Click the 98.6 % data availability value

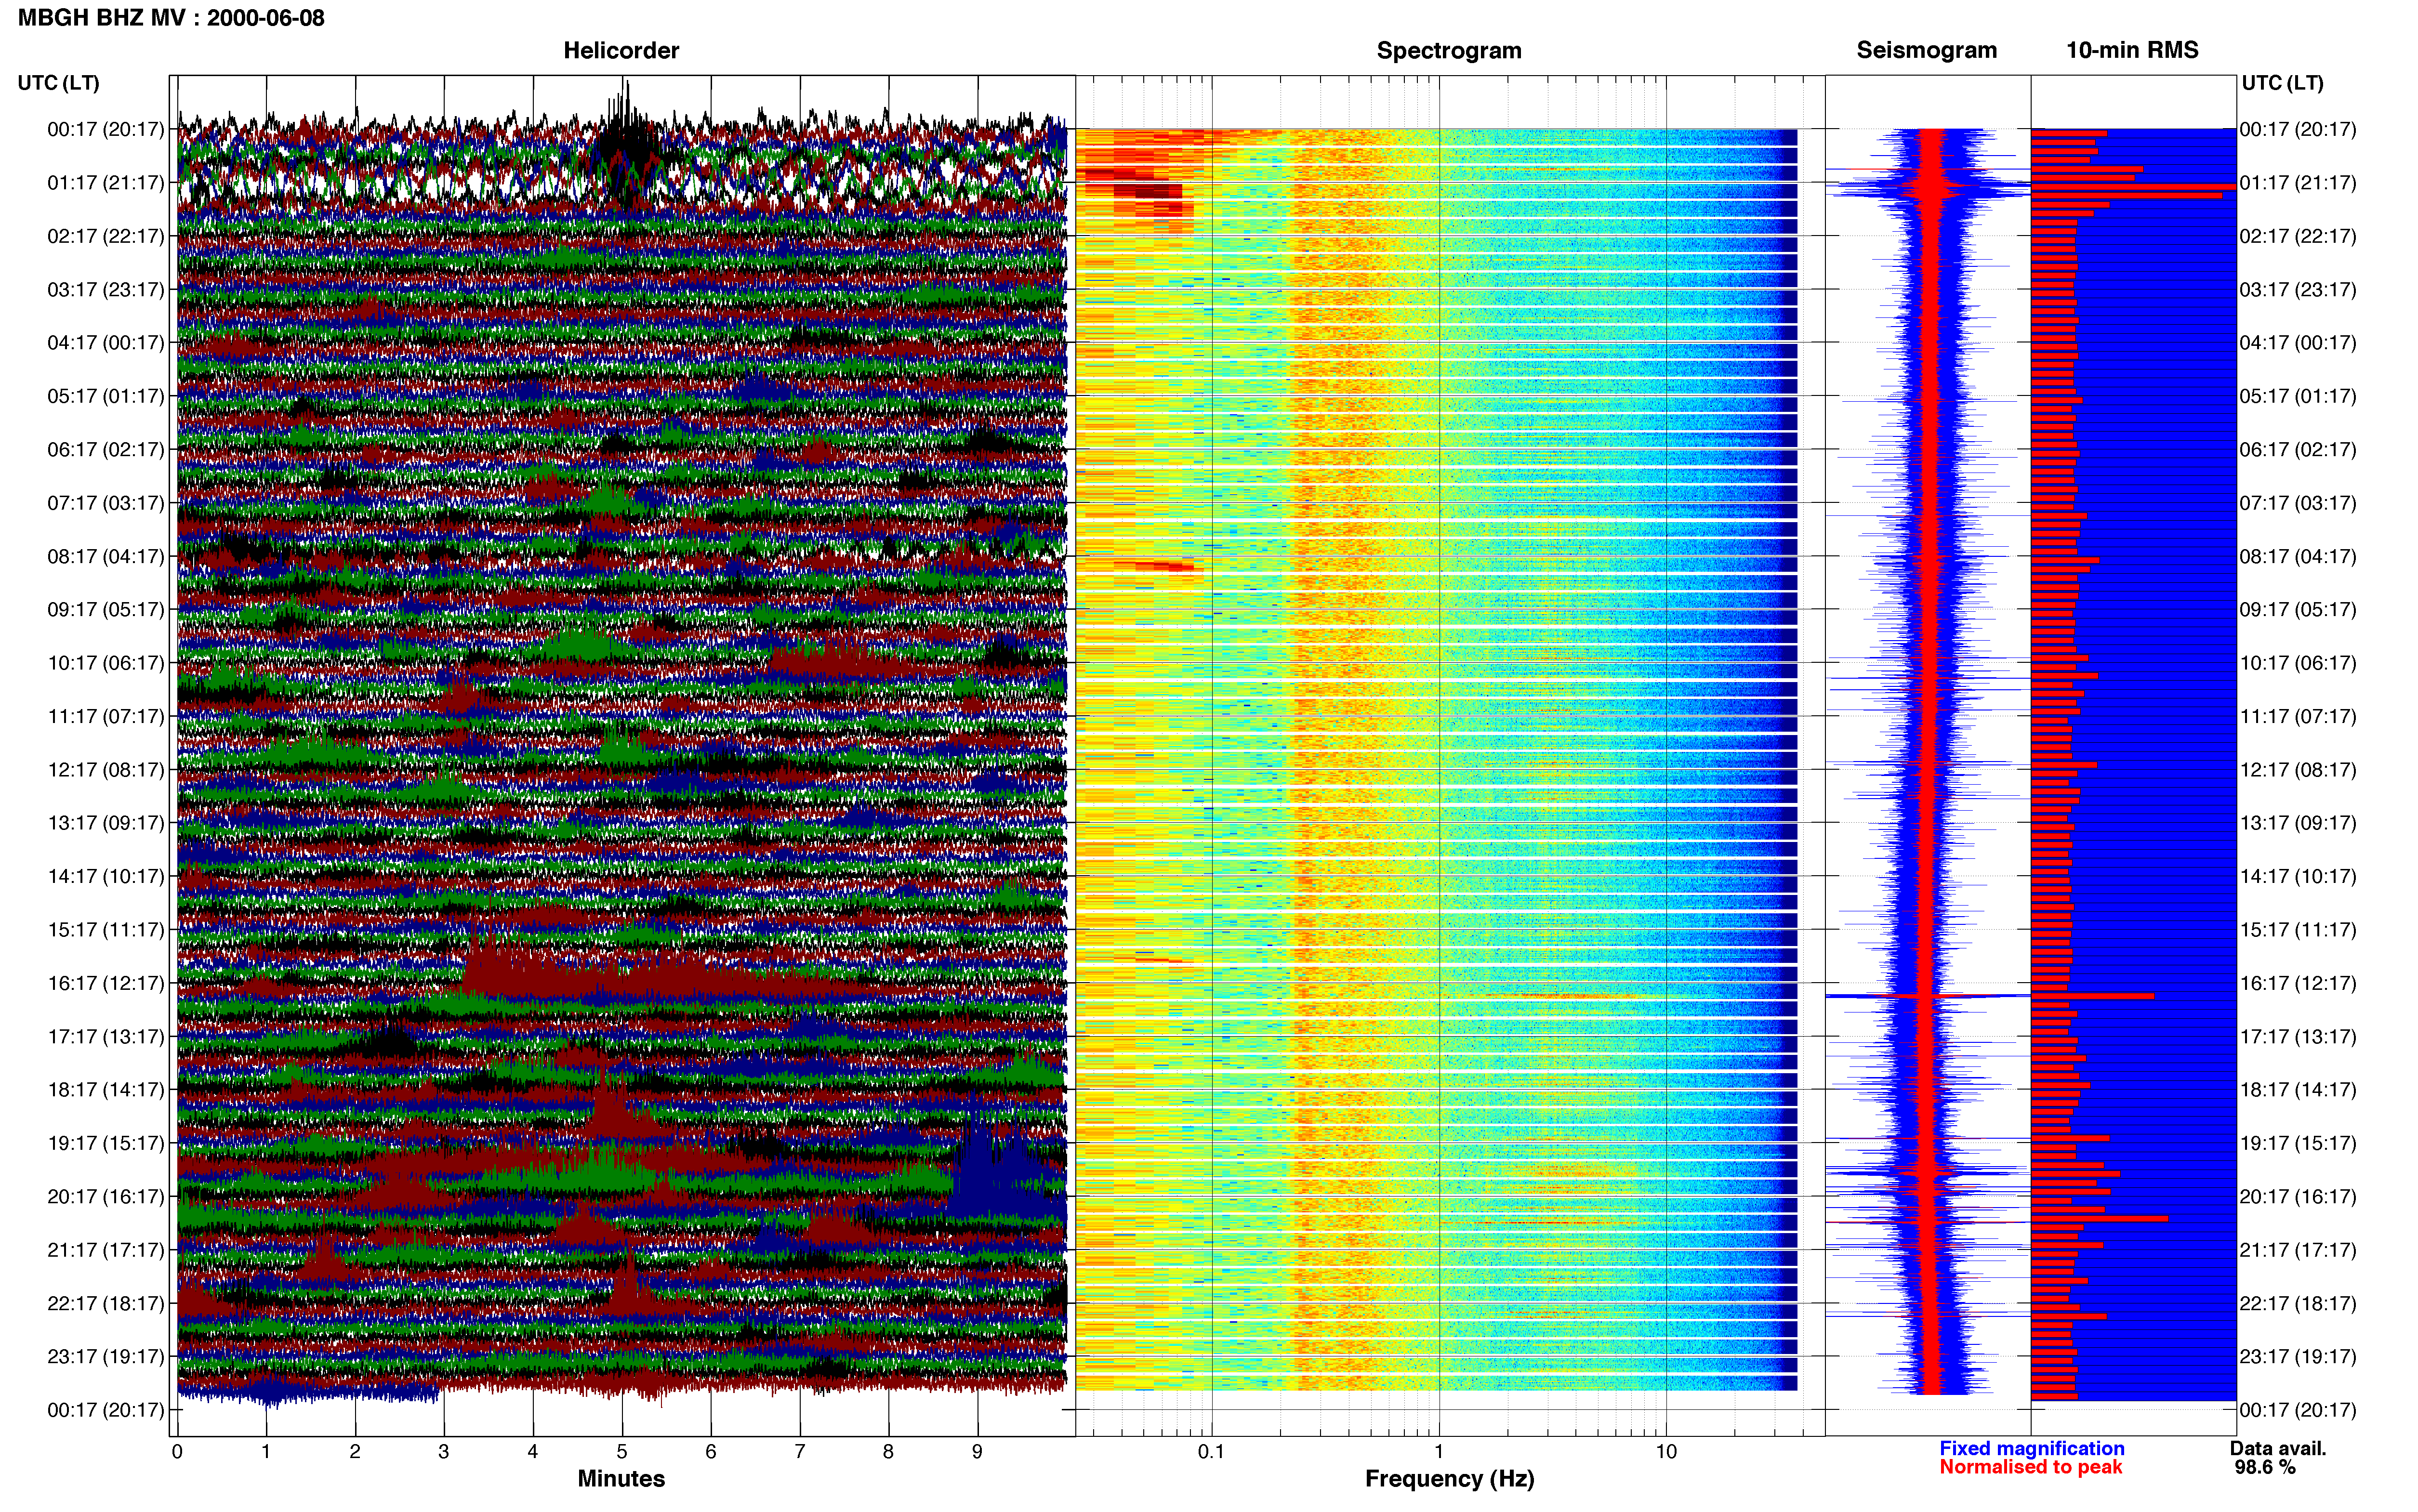click(x=2265, y=1467)
